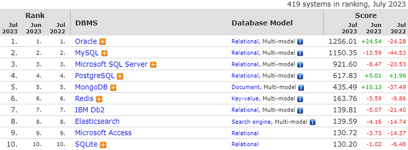Click MongoDB's score 435.49
The image size is (408, 150).
[x=345, y=87]
